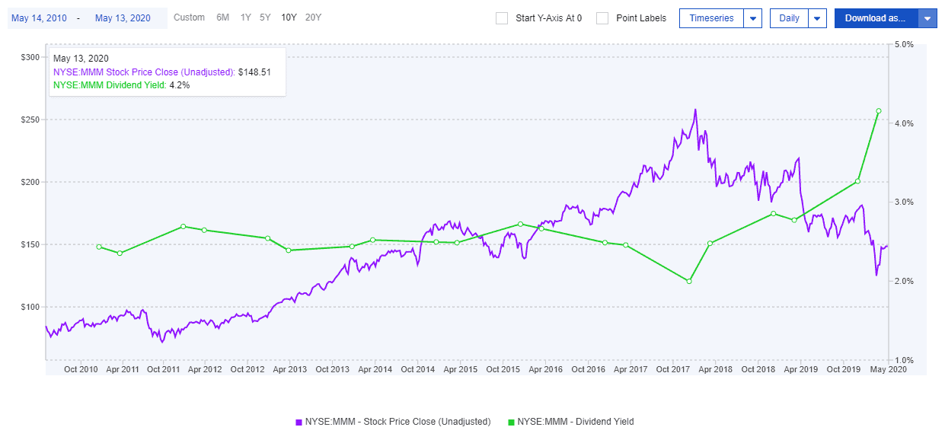
Task: Click the green Dividend Yield legend swatch
Action: (511, 422)
